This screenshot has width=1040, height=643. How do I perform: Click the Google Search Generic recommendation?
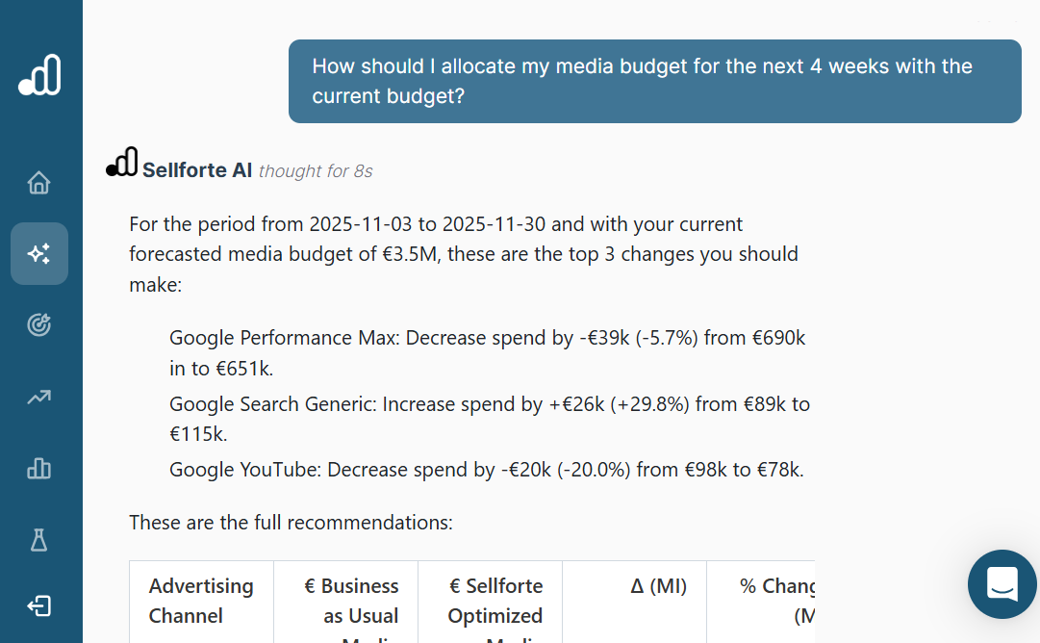489,419
